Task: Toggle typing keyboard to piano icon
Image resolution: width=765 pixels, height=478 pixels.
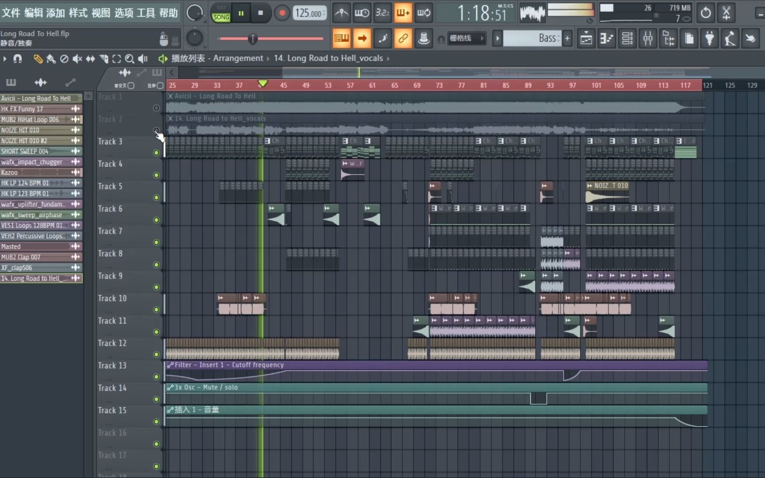Action: 341,39
